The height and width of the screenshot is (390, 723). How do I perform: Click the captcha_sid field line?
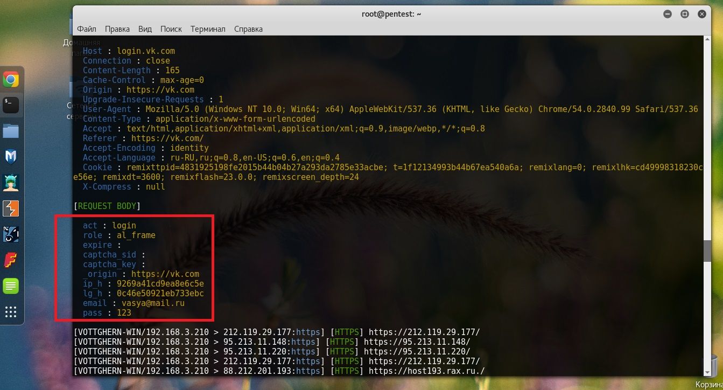[x=114, y=255]
